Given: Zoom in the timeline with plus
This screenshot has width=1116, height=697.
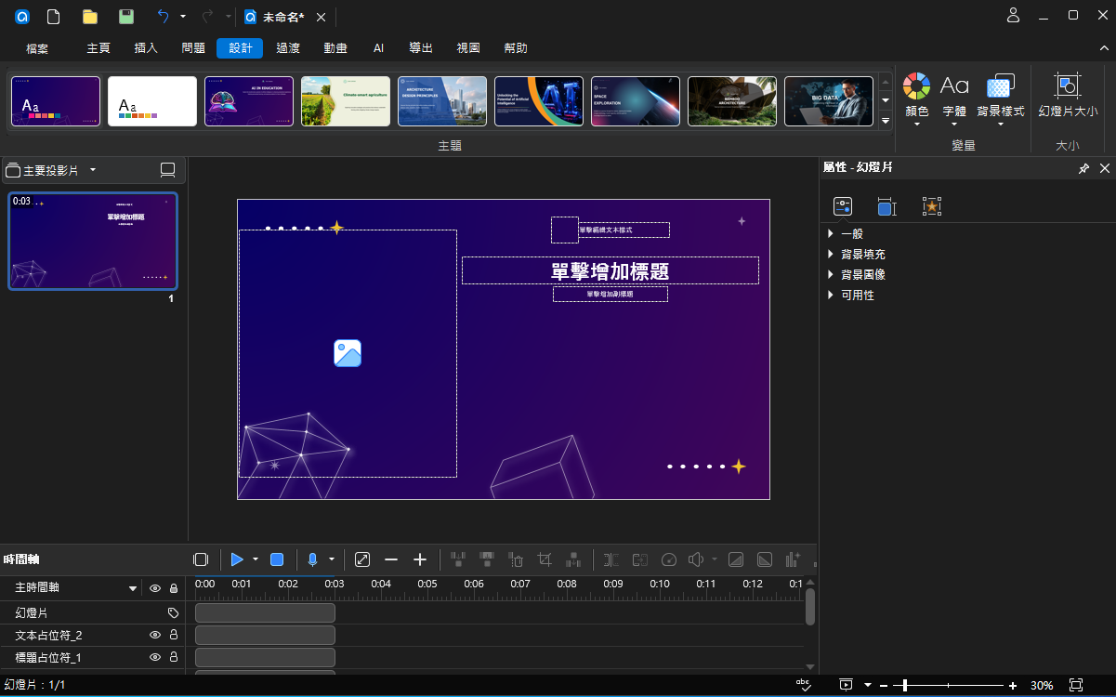Looking at the screenshot, I should coord(420,559).
